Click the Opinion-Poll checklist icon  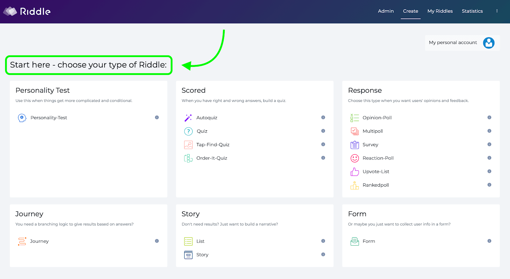(354, 118)
